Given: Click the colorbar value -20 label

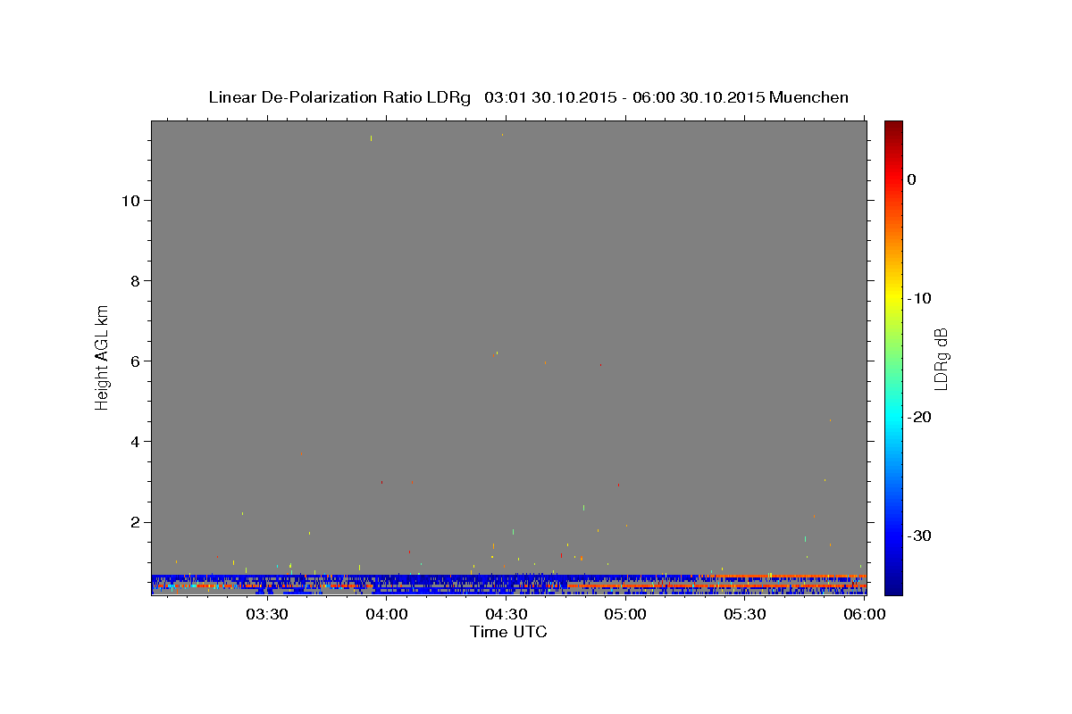Looking at the screenshot, I should (x=920, y=417).
